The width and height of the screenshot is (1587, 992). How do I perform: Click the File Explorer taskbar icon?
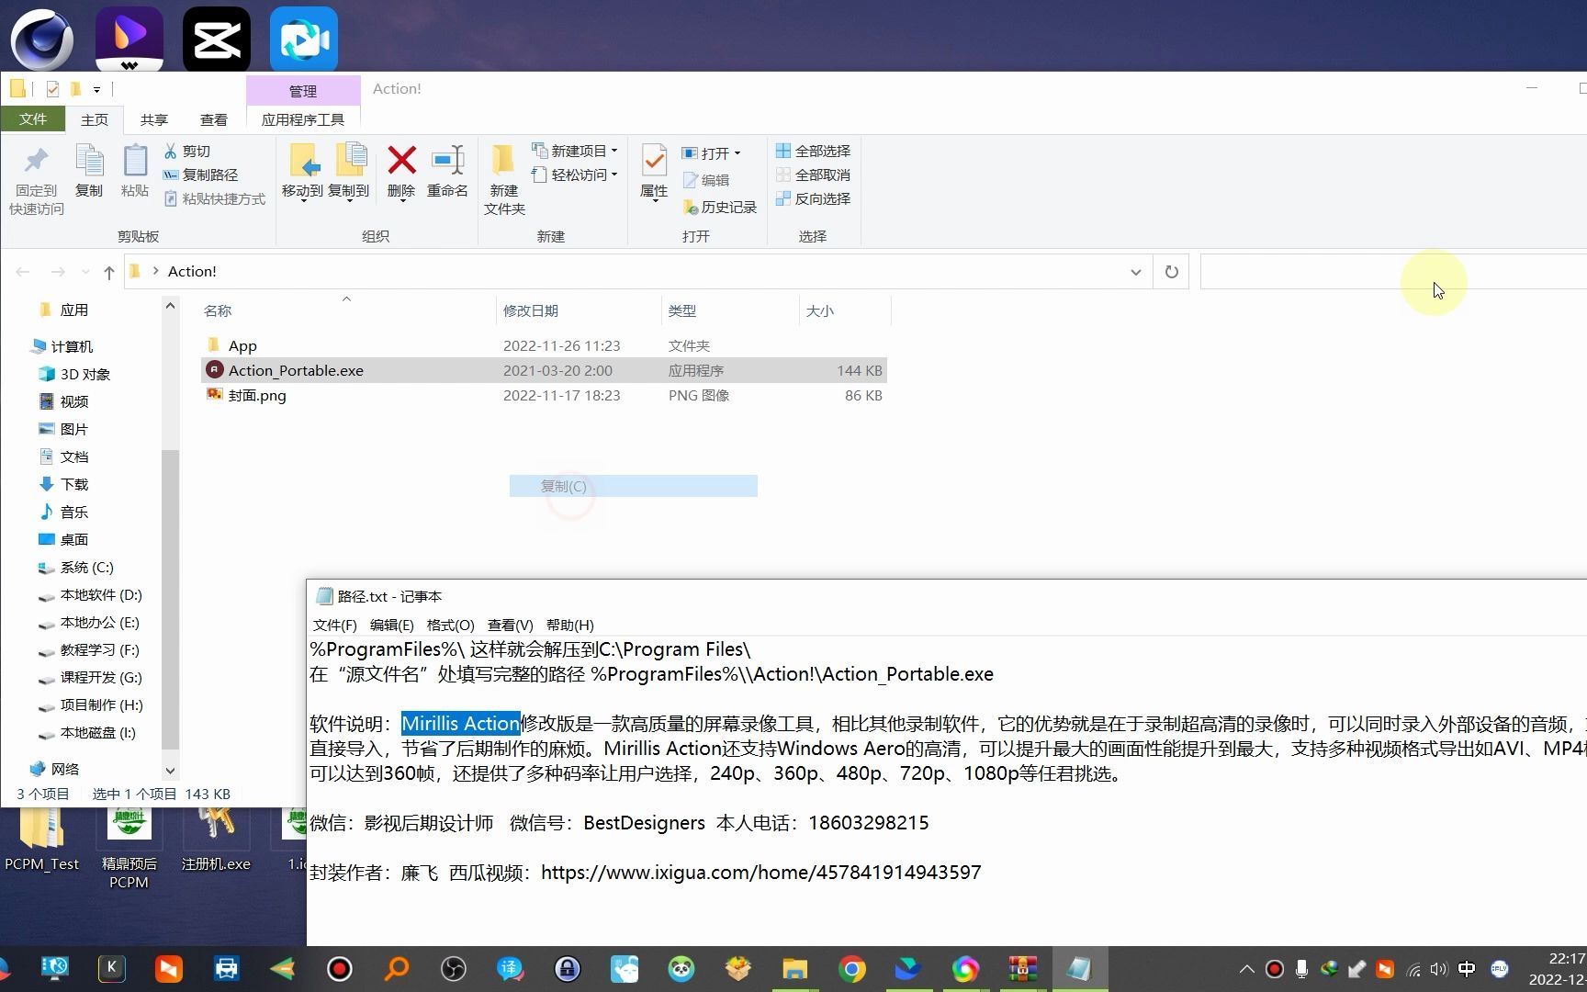coord(794,969)
